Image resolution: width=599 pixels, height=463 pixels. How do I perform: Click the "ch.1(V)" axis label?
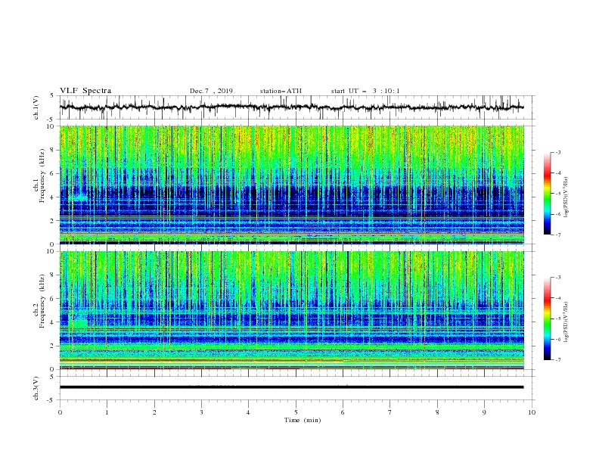pos(36,107)
